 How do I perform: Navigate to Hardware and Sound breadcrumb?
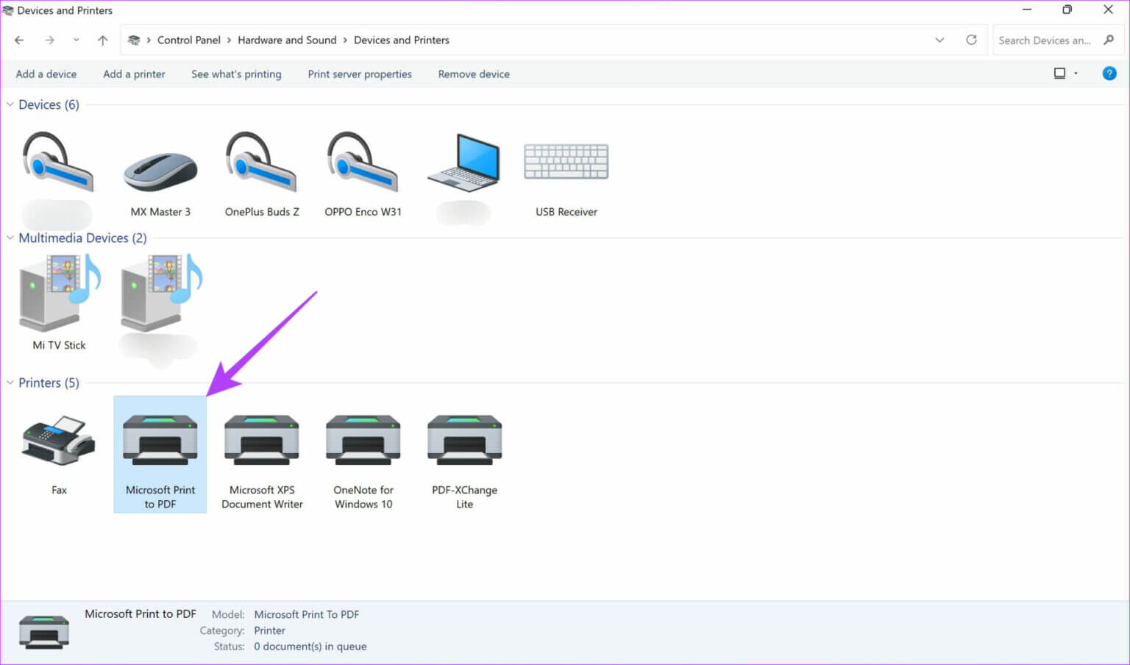pyautogui.click(x=287, y=40)
